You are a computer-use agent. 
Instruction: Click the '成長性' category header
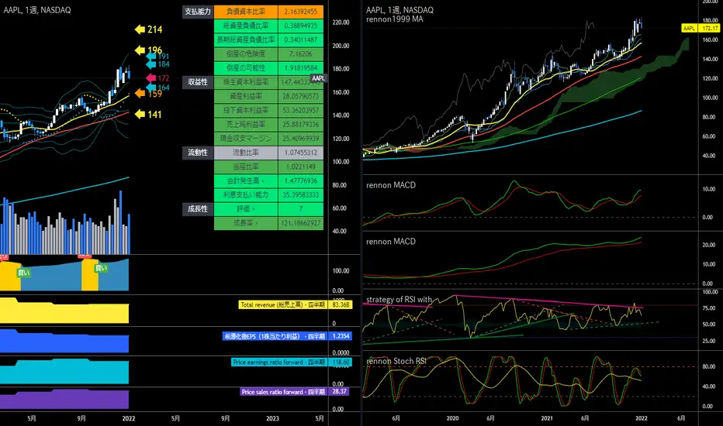pyautogui.click(x=198, y=208)
